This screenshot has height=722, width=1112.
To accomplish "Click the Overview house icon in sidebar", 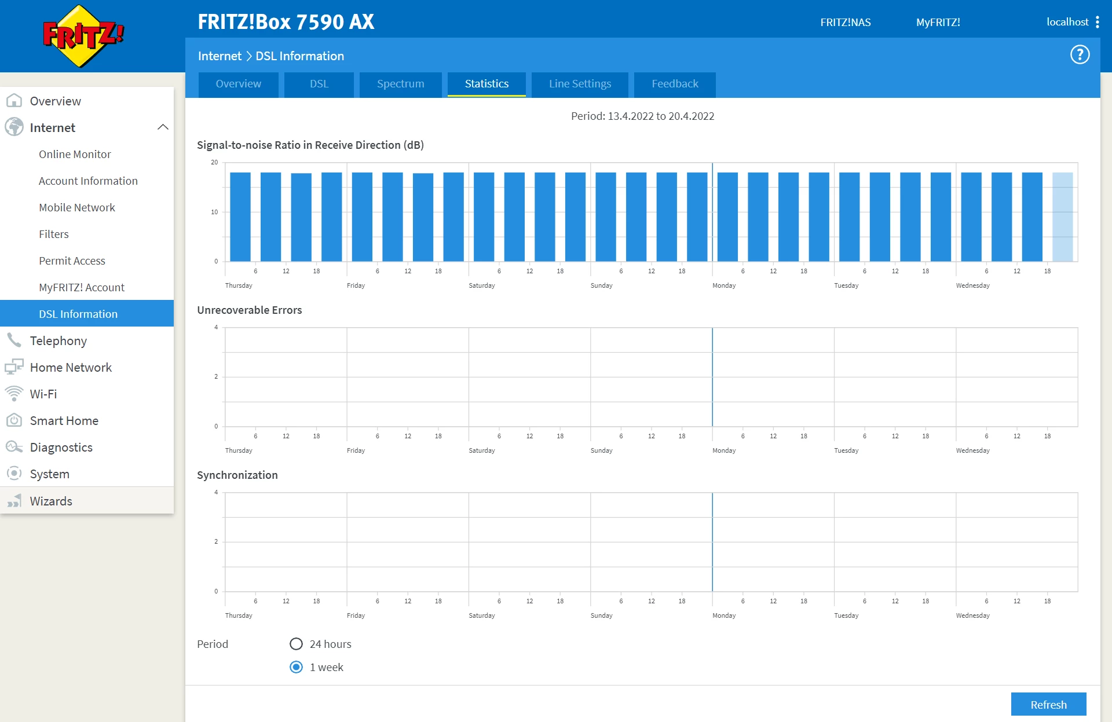I will point(14,101).
